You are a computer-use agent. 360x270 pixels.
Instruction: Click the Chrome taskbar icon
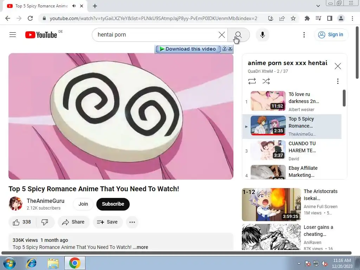click(75, 263)
